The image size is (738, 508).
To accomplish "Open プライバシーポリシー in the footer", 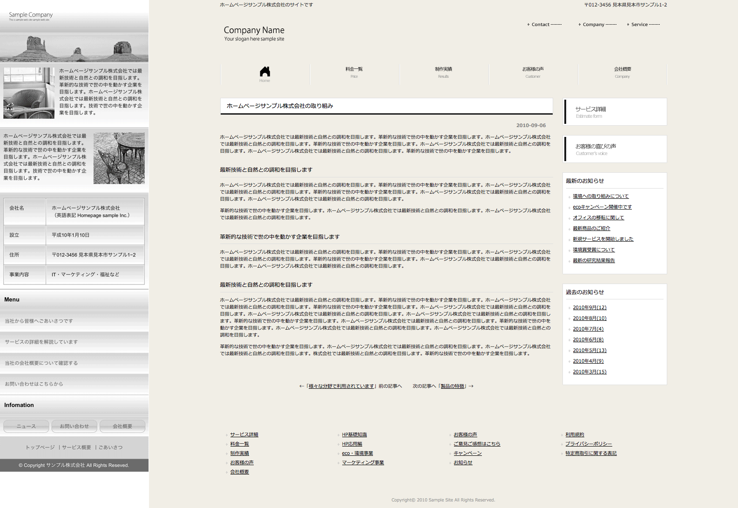I will [x=589, y=444].
